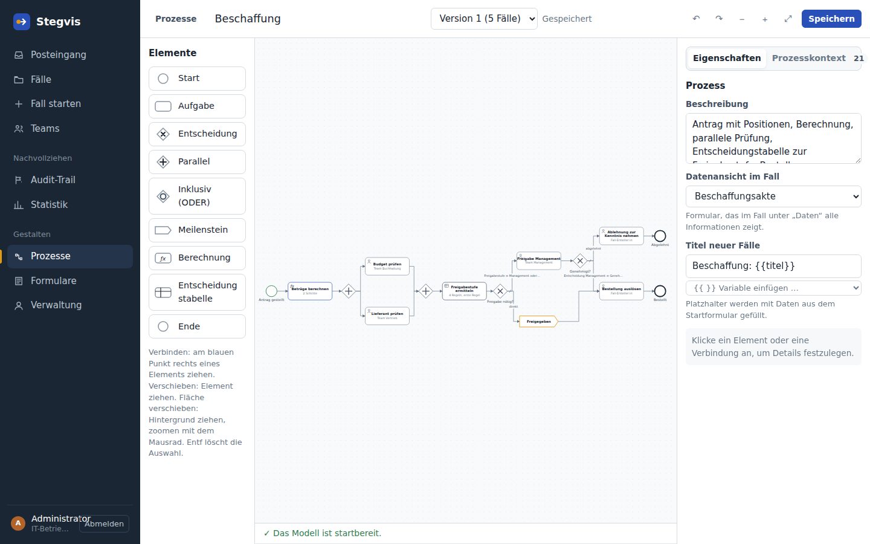Open Statistik in the sidebar

coord(70,205)
